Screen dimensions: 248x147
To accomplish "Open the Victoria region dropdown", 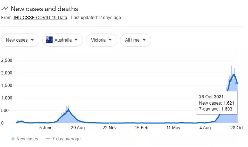I will point(102,40).
